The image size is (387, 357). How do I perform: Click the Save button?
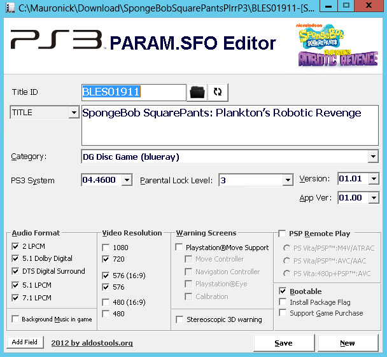(x=284, y=343)
